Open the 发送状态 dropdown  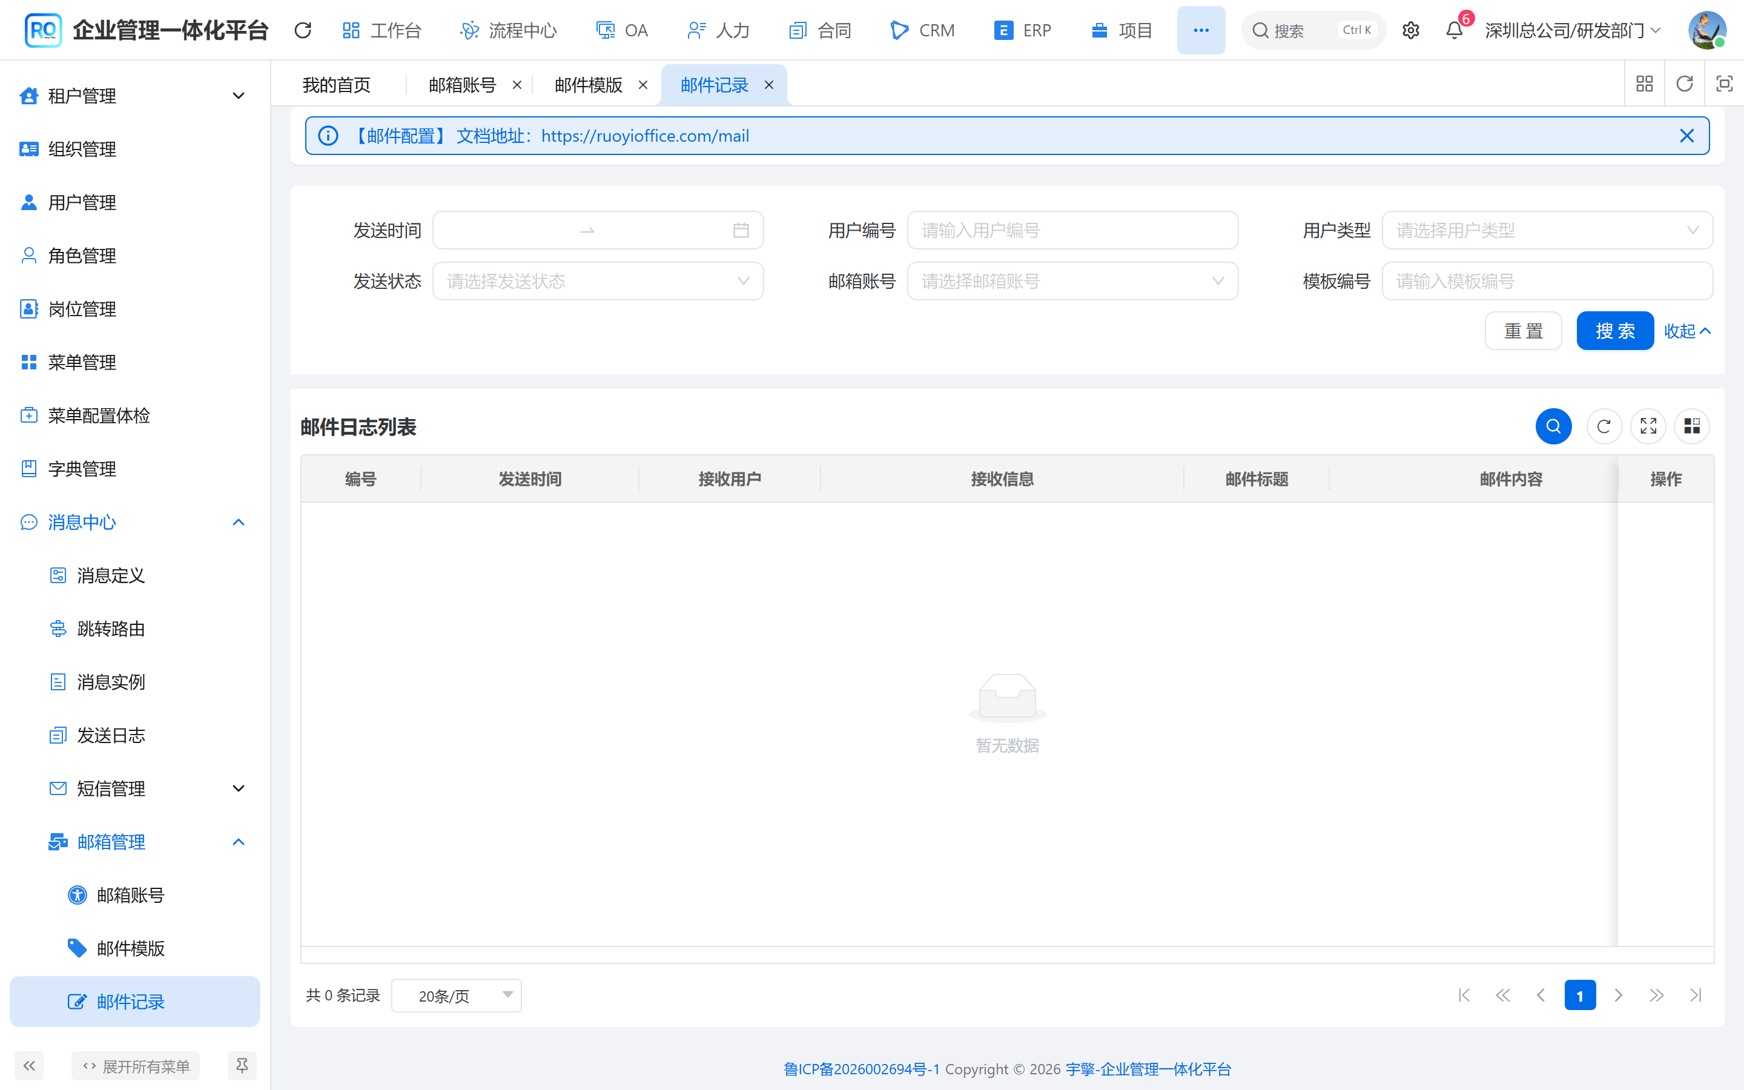pyautogui.click(x=598, y=280)
